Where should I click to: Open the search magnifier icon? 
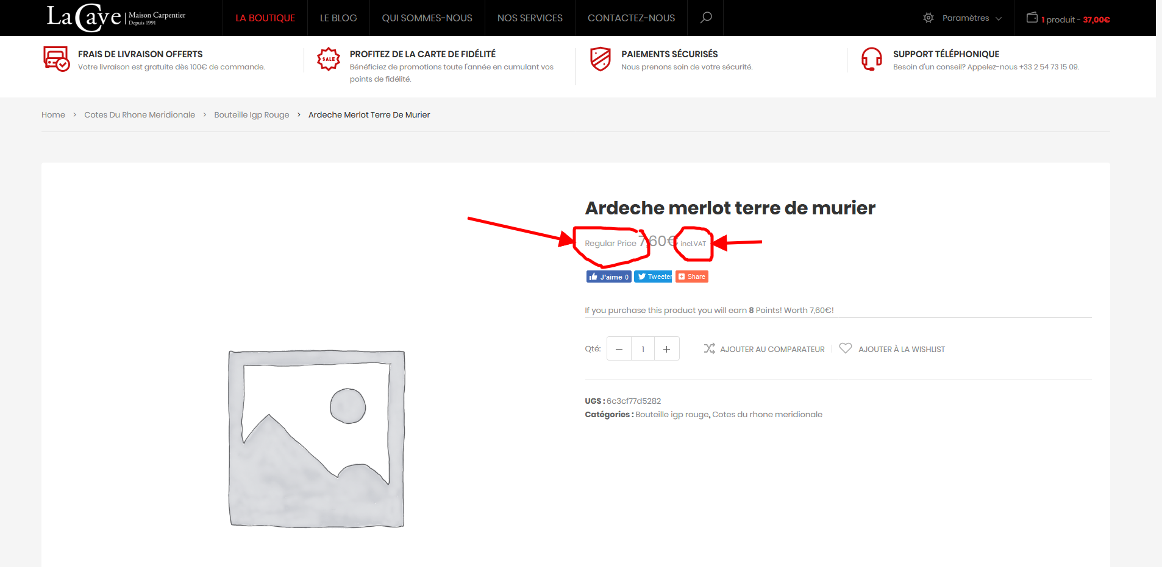[x=705, y=18]
